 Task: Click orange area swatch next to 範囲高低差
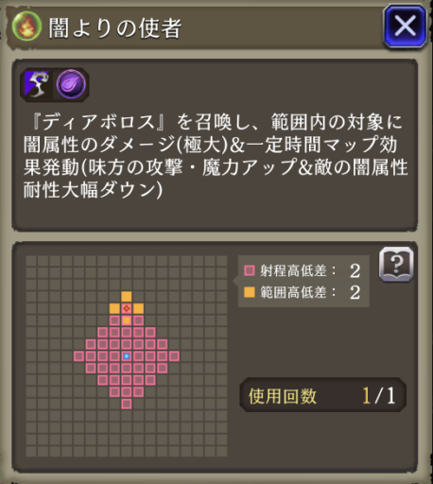(250, 292)
